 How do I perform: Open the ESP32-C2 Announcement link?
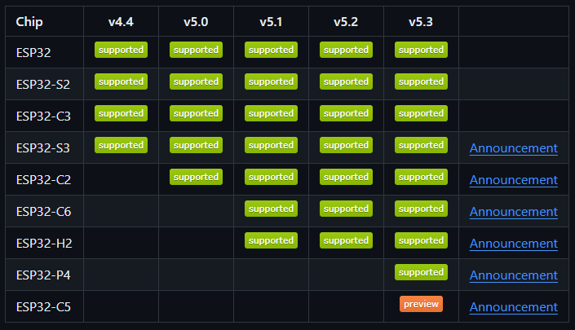[513, 180]
